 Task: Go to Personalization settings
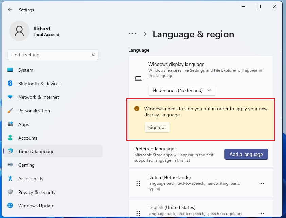tap(34, 111)
